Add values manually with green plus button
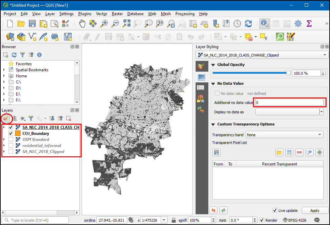Screen dimensions: 330x225 (320, 152)
